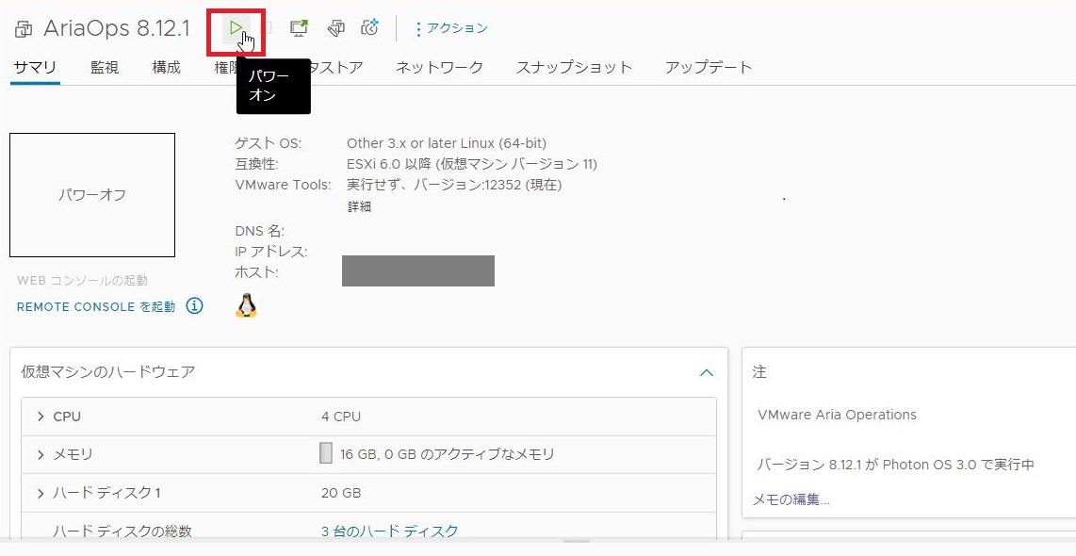This screenshot has width=1076, height=556.
Task: Click the Linux penguin guest OS icon
Action: 245,305
